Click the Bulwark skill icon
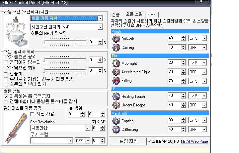The width and height of the screenshot is (239, 153). 116,39
